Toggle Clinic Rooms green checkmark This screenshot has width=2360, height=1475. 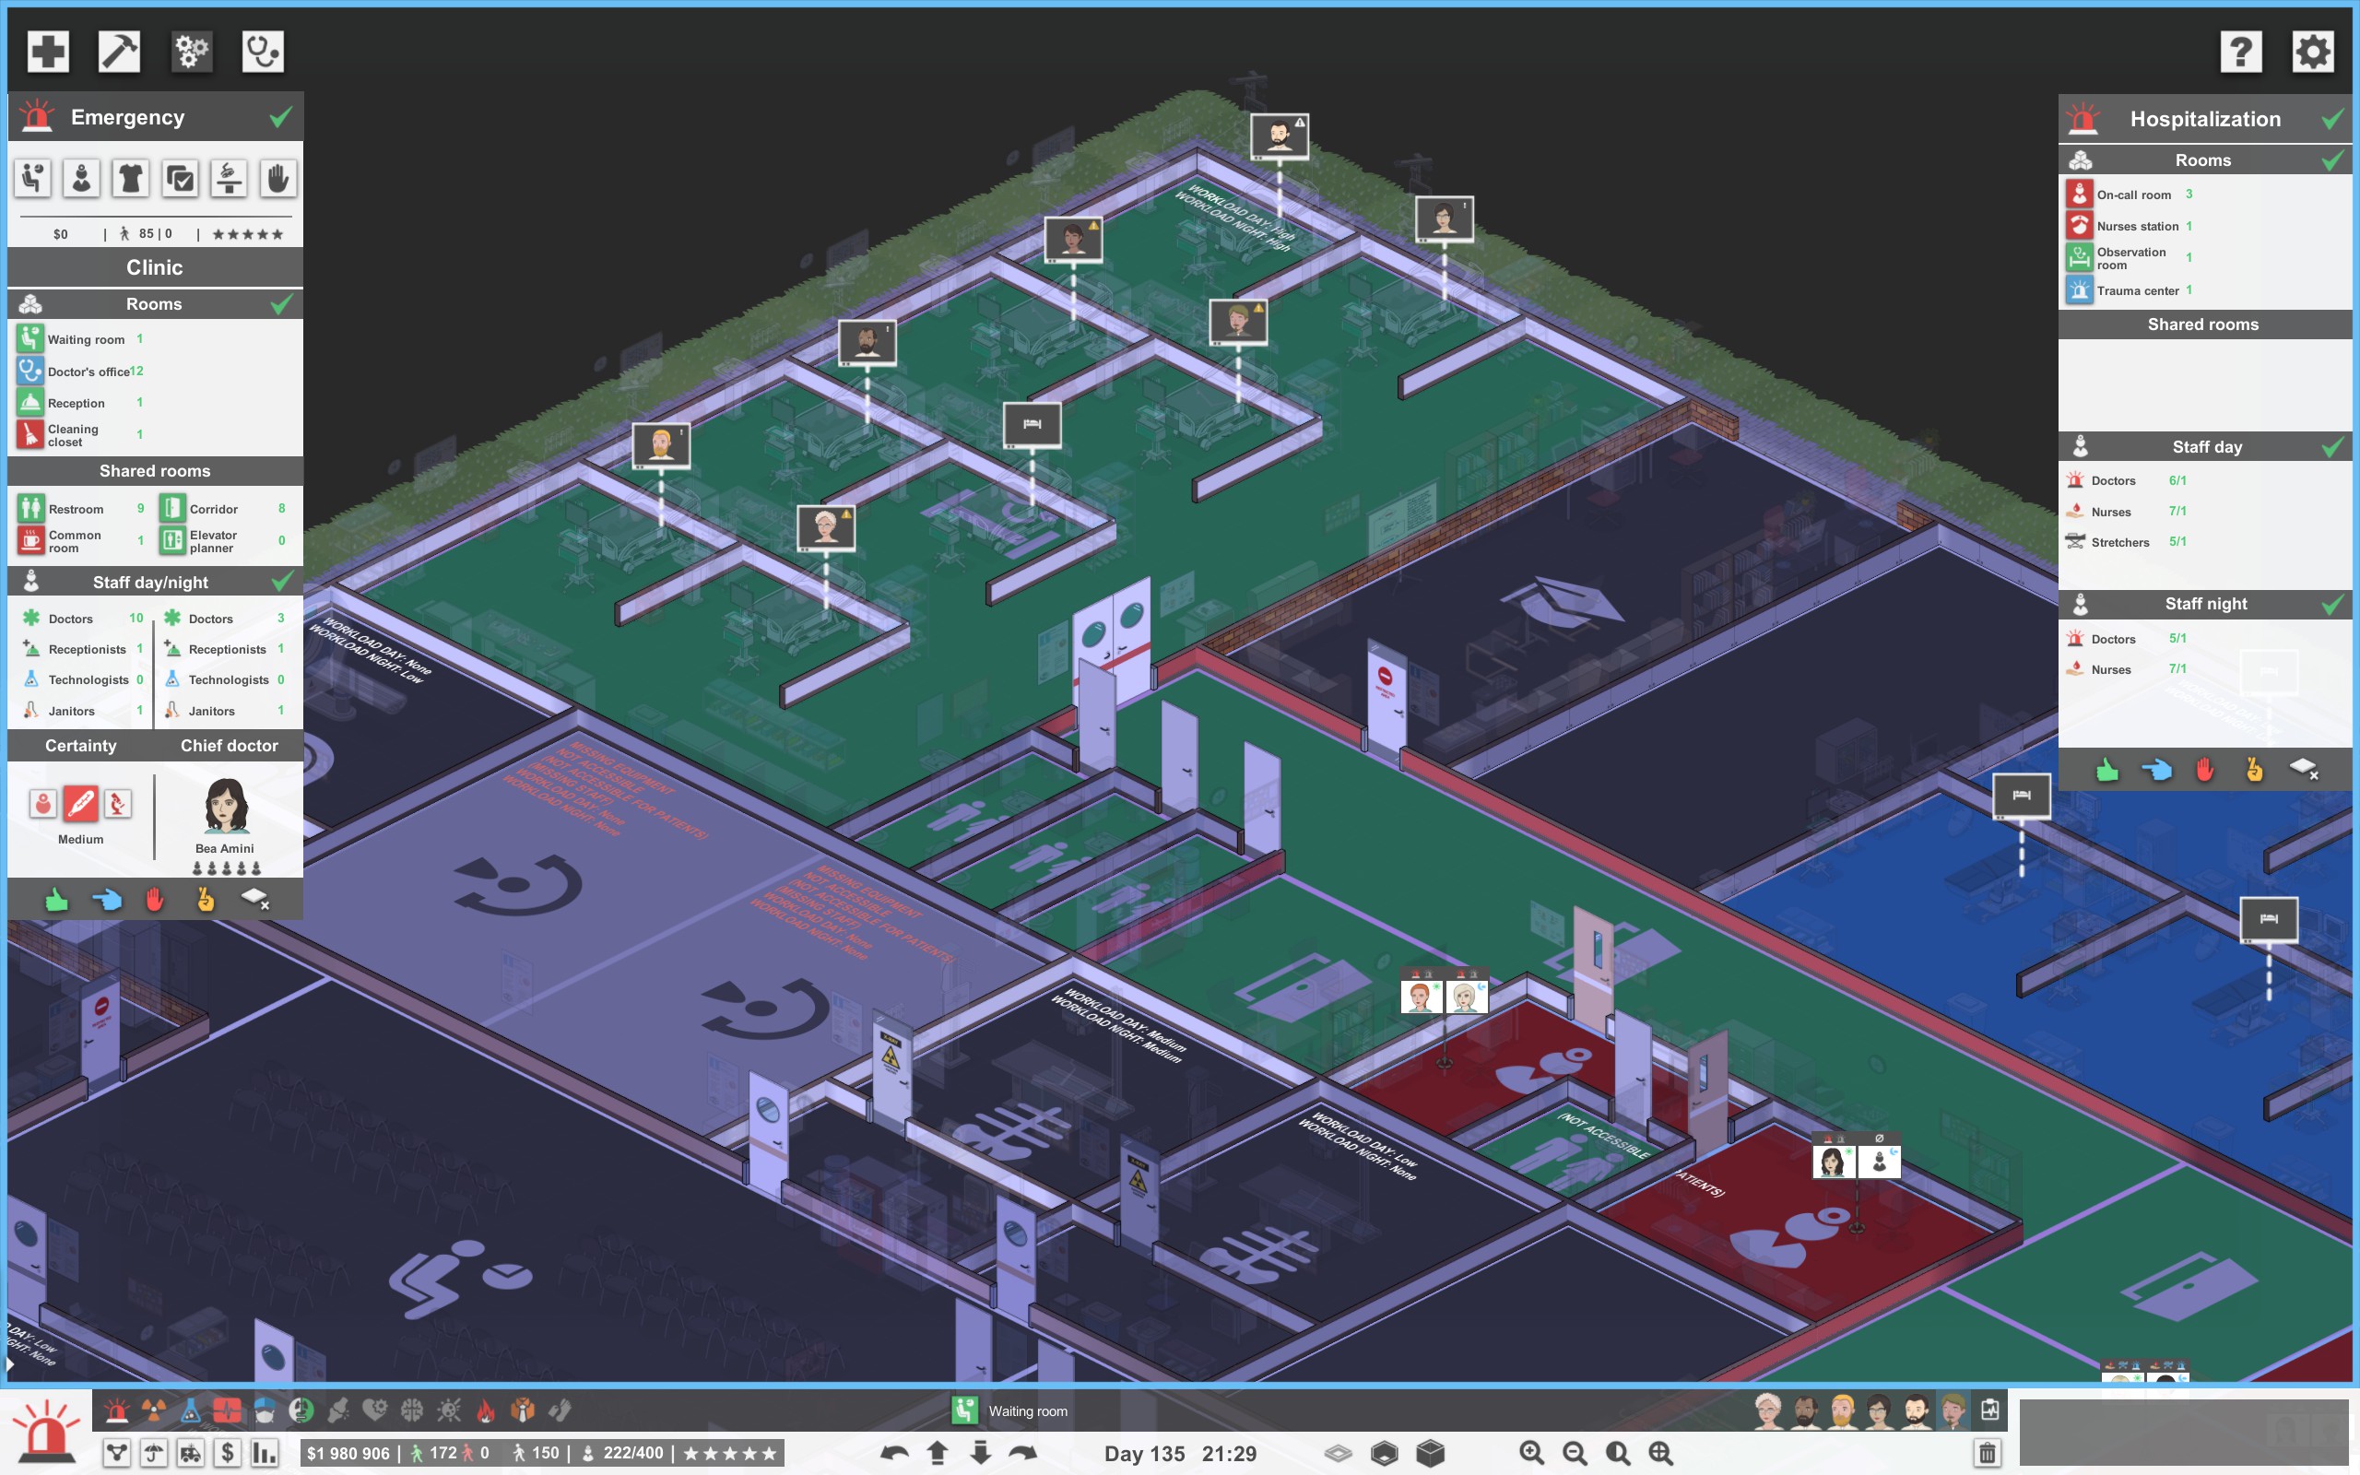pos(282,304)
